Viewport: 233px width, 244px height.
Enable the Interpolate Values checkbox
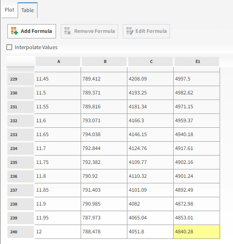[x=9, y=47]
